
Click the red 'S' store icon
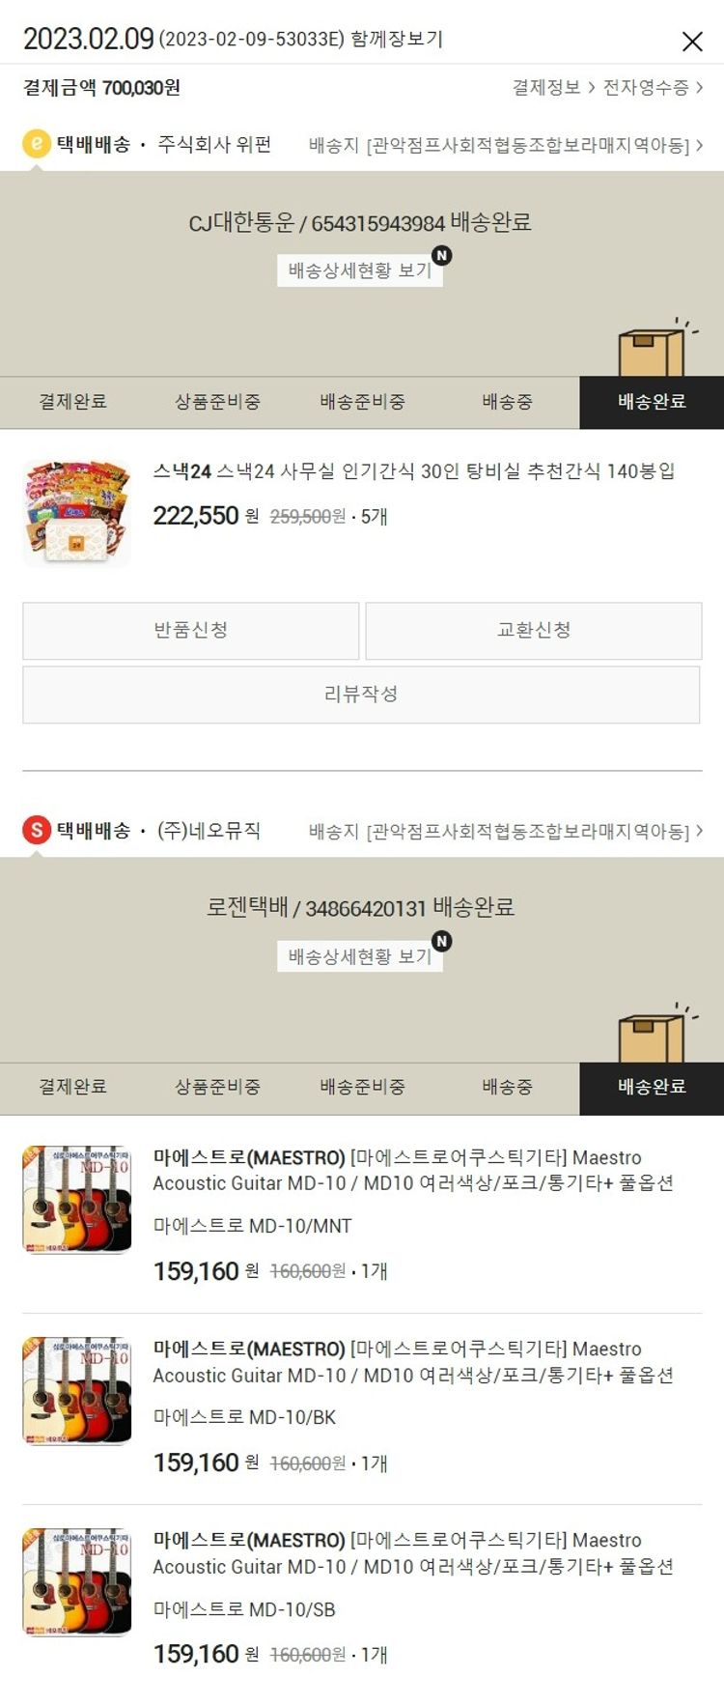tap(37, 830)
